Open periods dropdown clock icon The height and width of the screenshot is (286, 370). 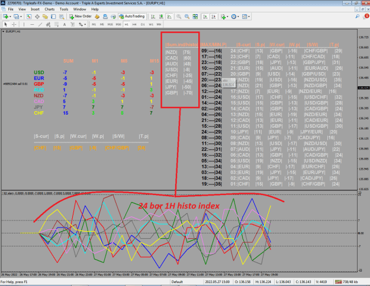coord(235,17)
